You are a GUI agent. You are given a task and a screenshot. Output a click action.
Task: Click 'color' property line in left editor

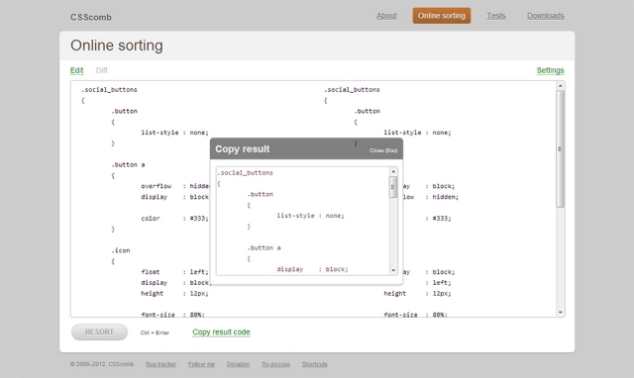pyautogui.click(x=174, y=219)
